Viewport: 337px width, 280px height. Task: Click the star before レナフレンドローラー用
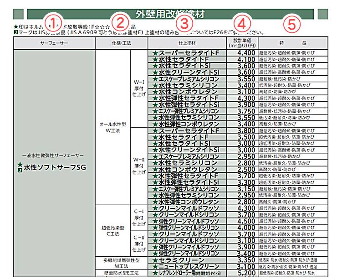[x=155, y=273]
